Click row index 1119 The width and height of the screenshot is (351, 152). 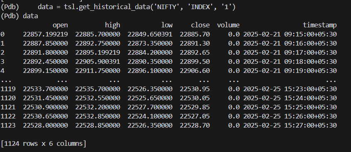point(8,89)
